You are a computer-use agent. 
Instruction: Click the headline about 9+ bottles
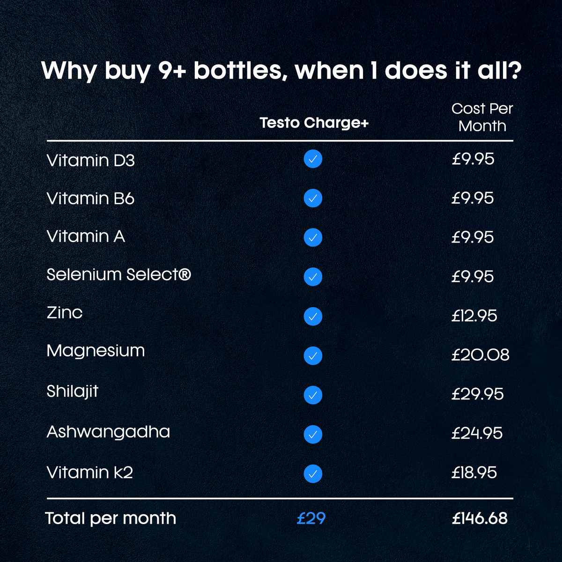(x=281, y=71)
